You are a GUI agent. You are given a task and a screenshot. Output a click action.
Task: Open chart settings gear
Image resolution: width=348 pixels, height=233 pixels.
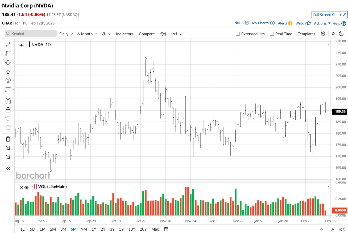323,34
